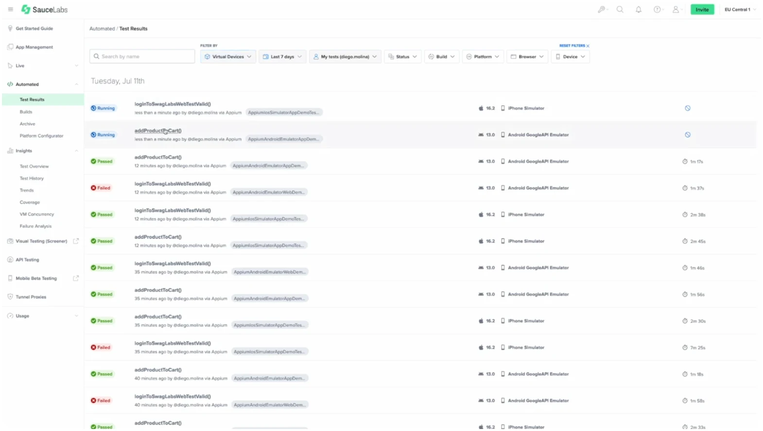Open Failure Analysis under Insights
The width and height of the screenshot is (763, 431).
(x=35, y=226)
